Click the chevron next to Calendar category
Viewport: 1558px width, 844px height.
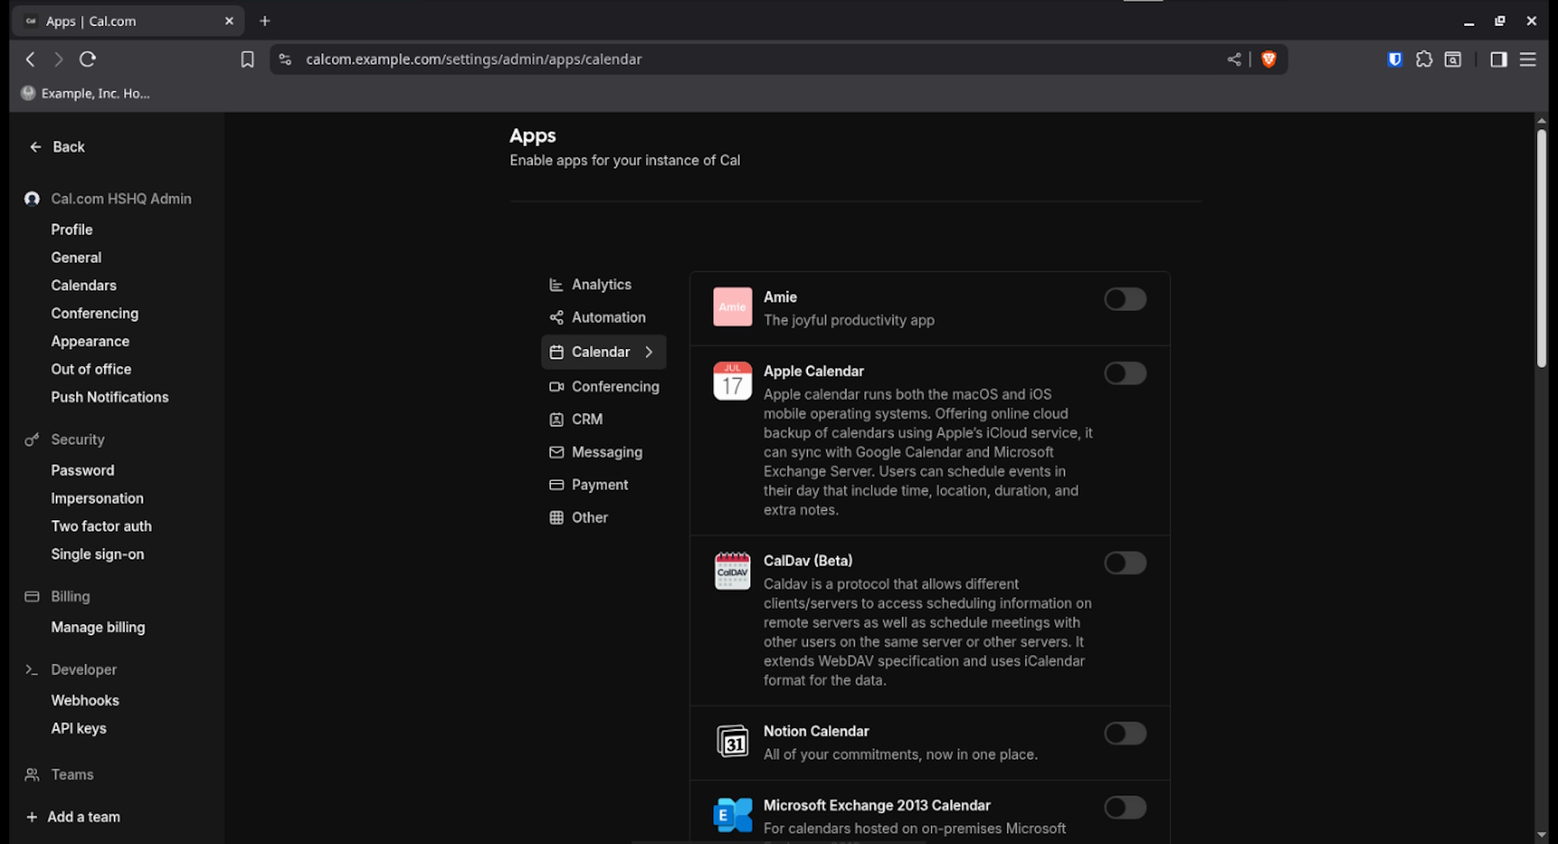648,352
